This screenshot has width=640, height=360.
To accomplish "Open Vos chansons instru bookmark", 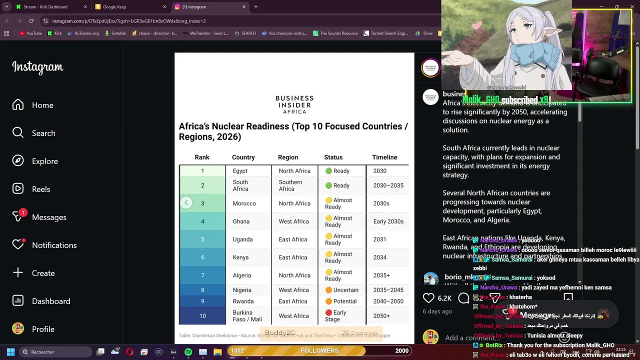I will coord(284,33).
